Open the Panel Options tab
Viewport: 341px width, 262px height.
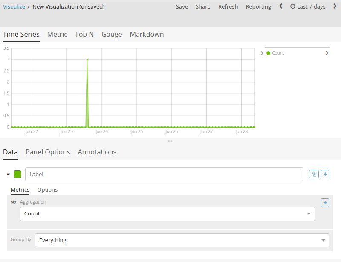48,152
